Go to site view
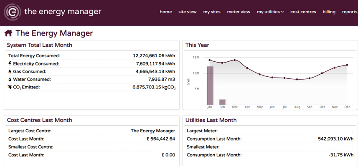This screenshot has height=166, width=358. click(x=188, y=12)
